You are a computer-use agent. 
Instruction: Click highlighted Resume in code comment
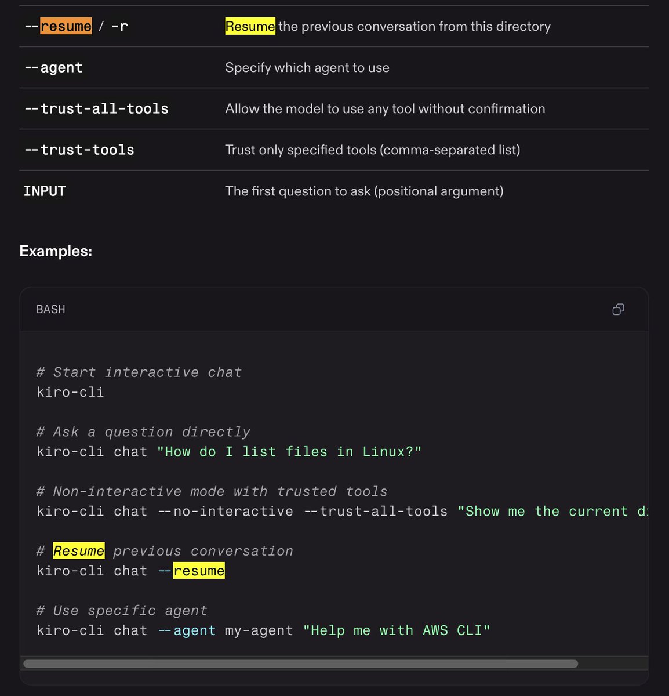[78, 551]
